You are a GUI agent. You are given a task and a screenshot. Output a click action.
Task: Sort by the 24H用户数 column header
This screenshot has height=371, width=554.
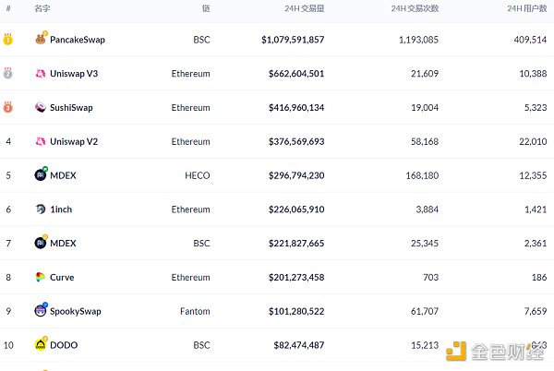point(527,8)
